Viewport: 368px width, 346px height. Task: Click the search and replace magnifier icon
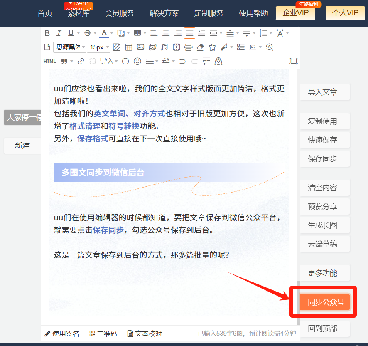[x=270, y=47]
